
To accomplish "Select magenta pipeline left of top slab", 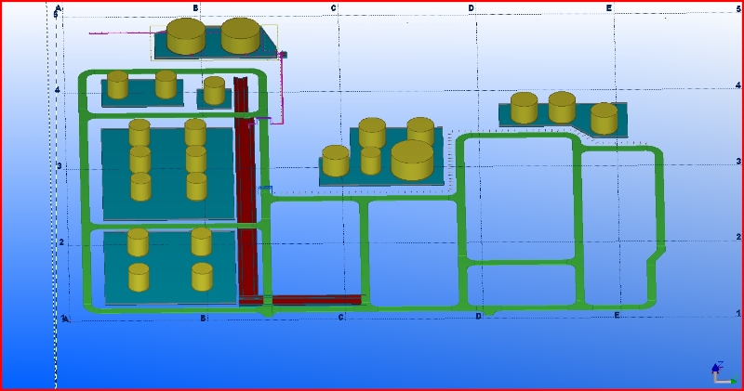I will (121, 33).
